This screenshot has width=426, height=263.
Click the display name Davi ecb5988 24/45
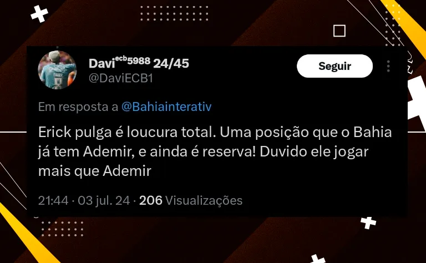tap(139, 63)
